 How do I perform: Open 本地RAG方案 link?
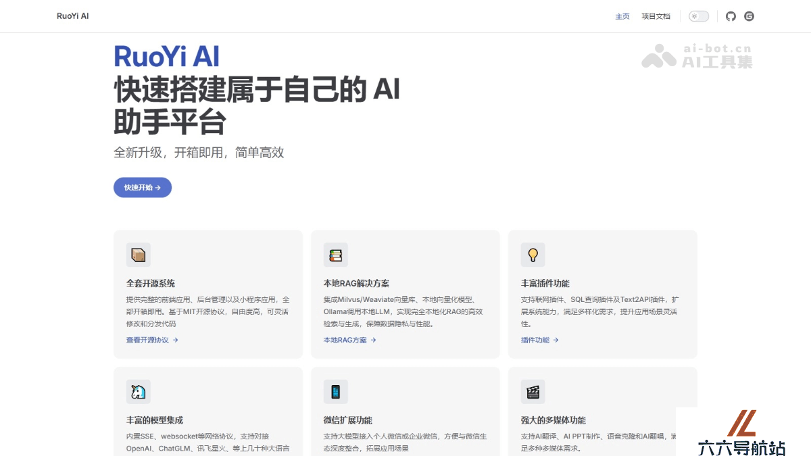[x=349, y=340]
